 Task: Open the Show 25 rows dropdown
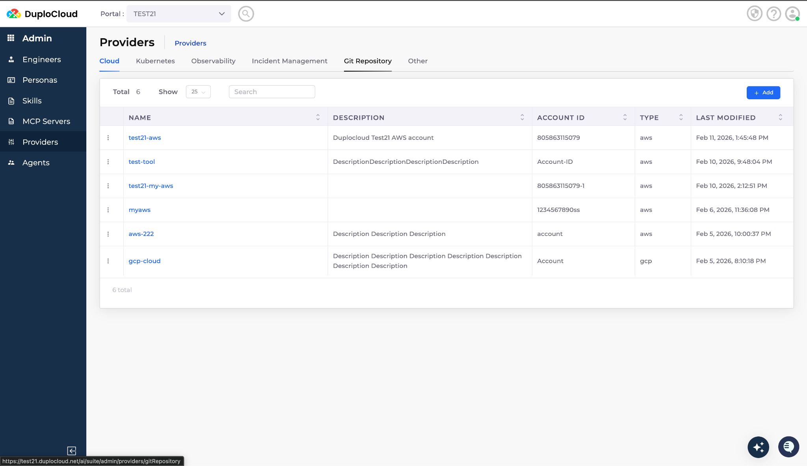(x=198, y=92)
